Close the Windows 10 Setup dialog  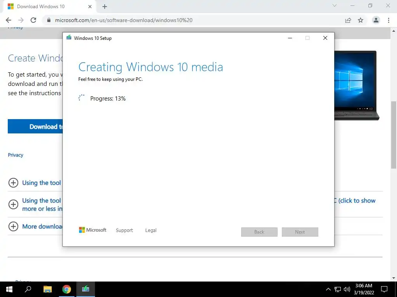tap(325, 38)
